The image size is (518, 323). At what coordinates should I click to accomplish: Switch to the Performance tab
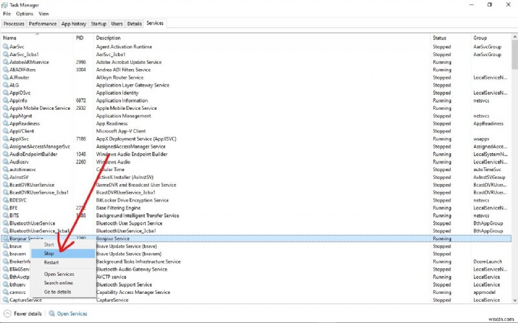pyautogui.click(x=43, y=24)
